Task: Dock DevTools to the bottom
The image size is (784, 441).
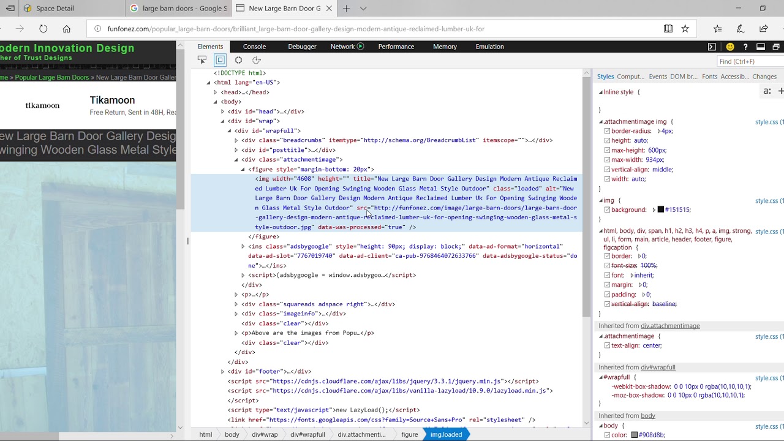Action: (761, 47)
